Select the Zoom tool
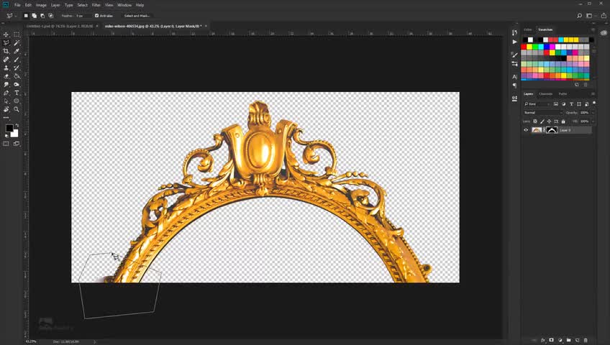This screenshot has height=345, width=610. (x=17, y=109)
